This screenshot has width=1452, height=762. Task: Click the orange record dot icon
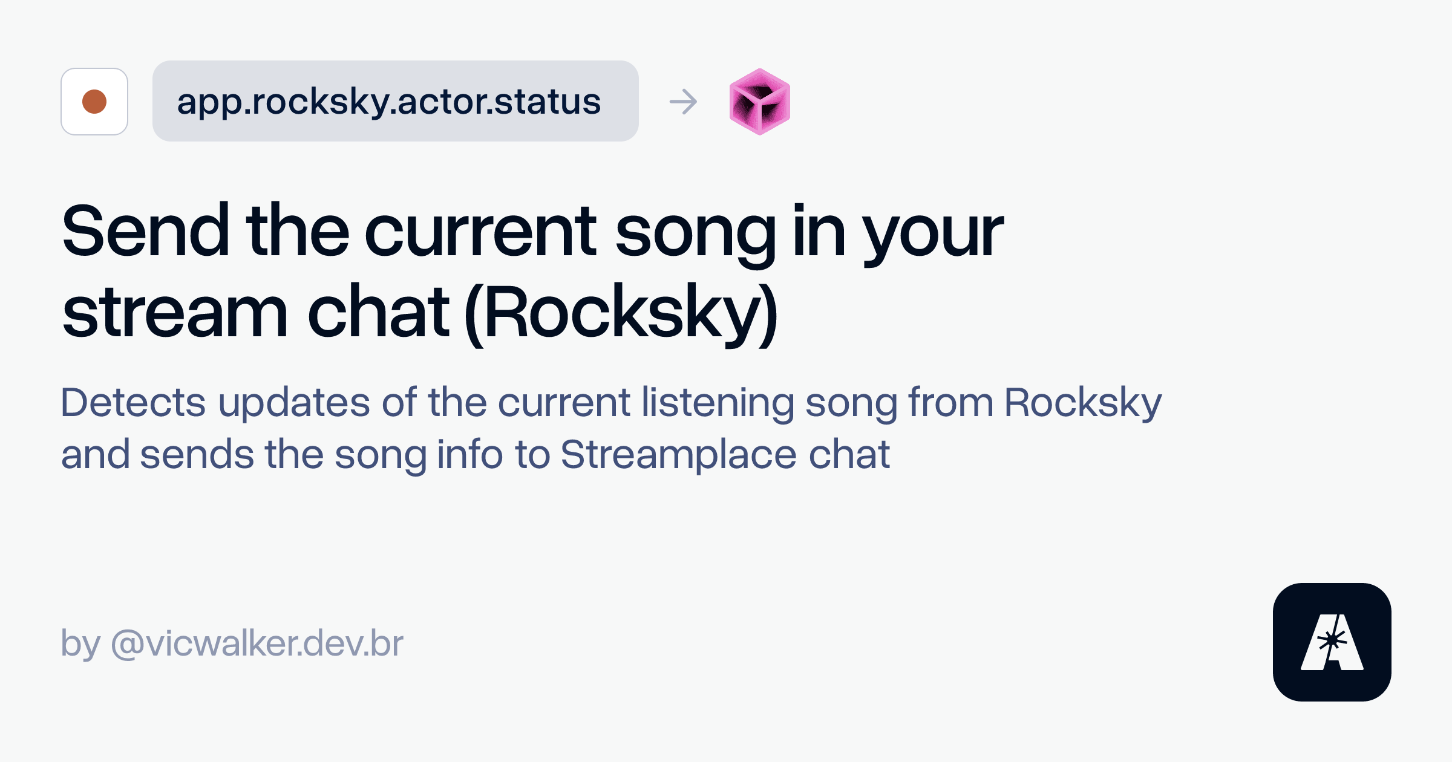(94, 102)
